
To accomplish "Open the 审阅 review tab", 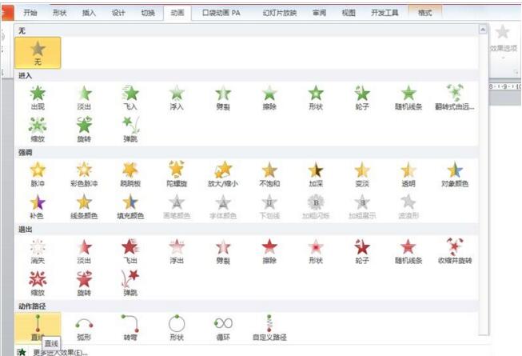I will 319,13.
